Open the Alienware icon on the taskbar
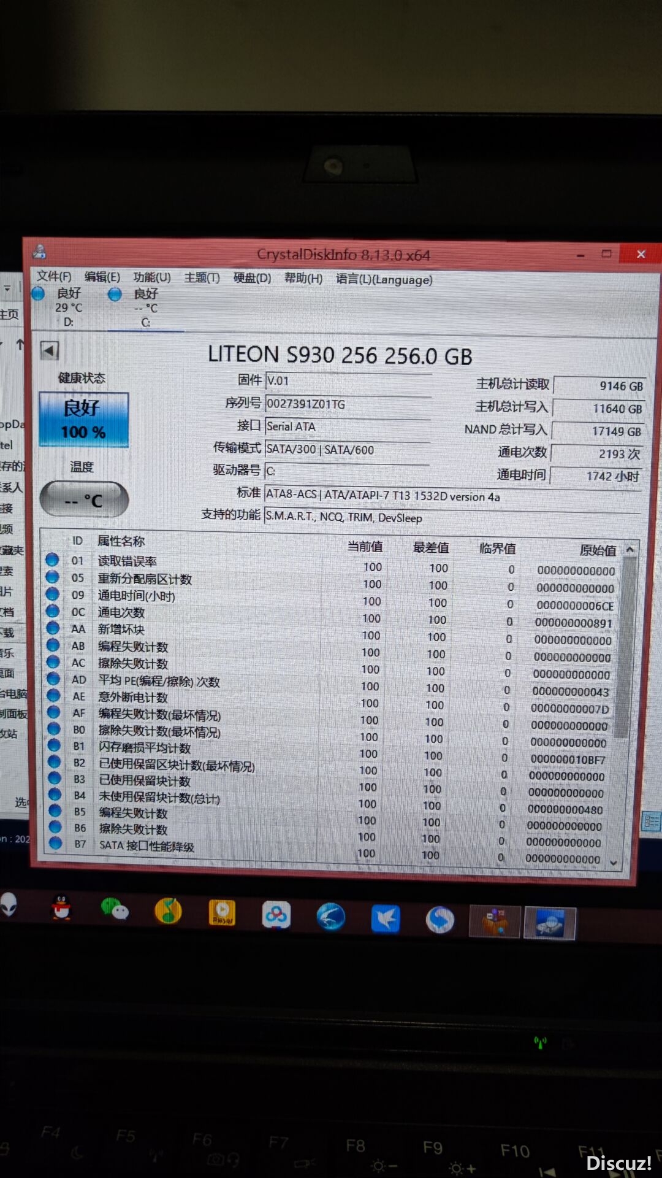662x1178 pixels. [x=8, y=904]
